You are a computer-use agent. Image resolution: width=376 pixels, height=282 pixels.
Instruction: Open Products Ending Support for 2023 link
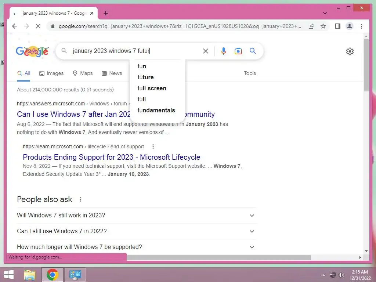pos(112,157)
